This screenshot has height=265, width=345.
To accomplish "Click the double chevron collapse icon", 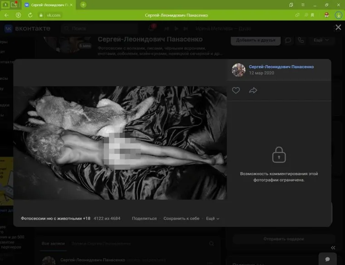I will coord(333,248).
